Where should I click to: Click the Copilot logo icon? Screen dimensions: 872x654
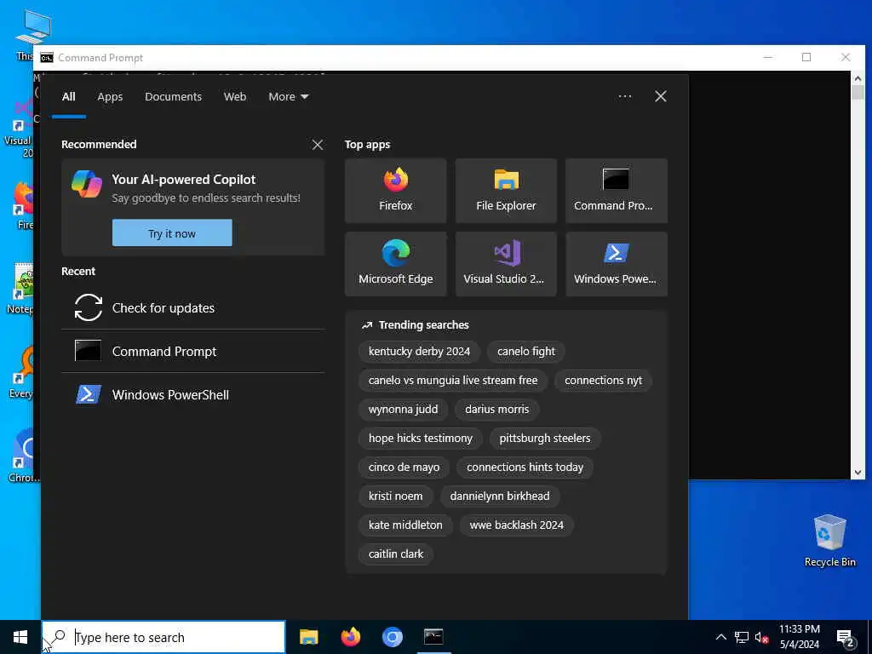click(87, 184)
